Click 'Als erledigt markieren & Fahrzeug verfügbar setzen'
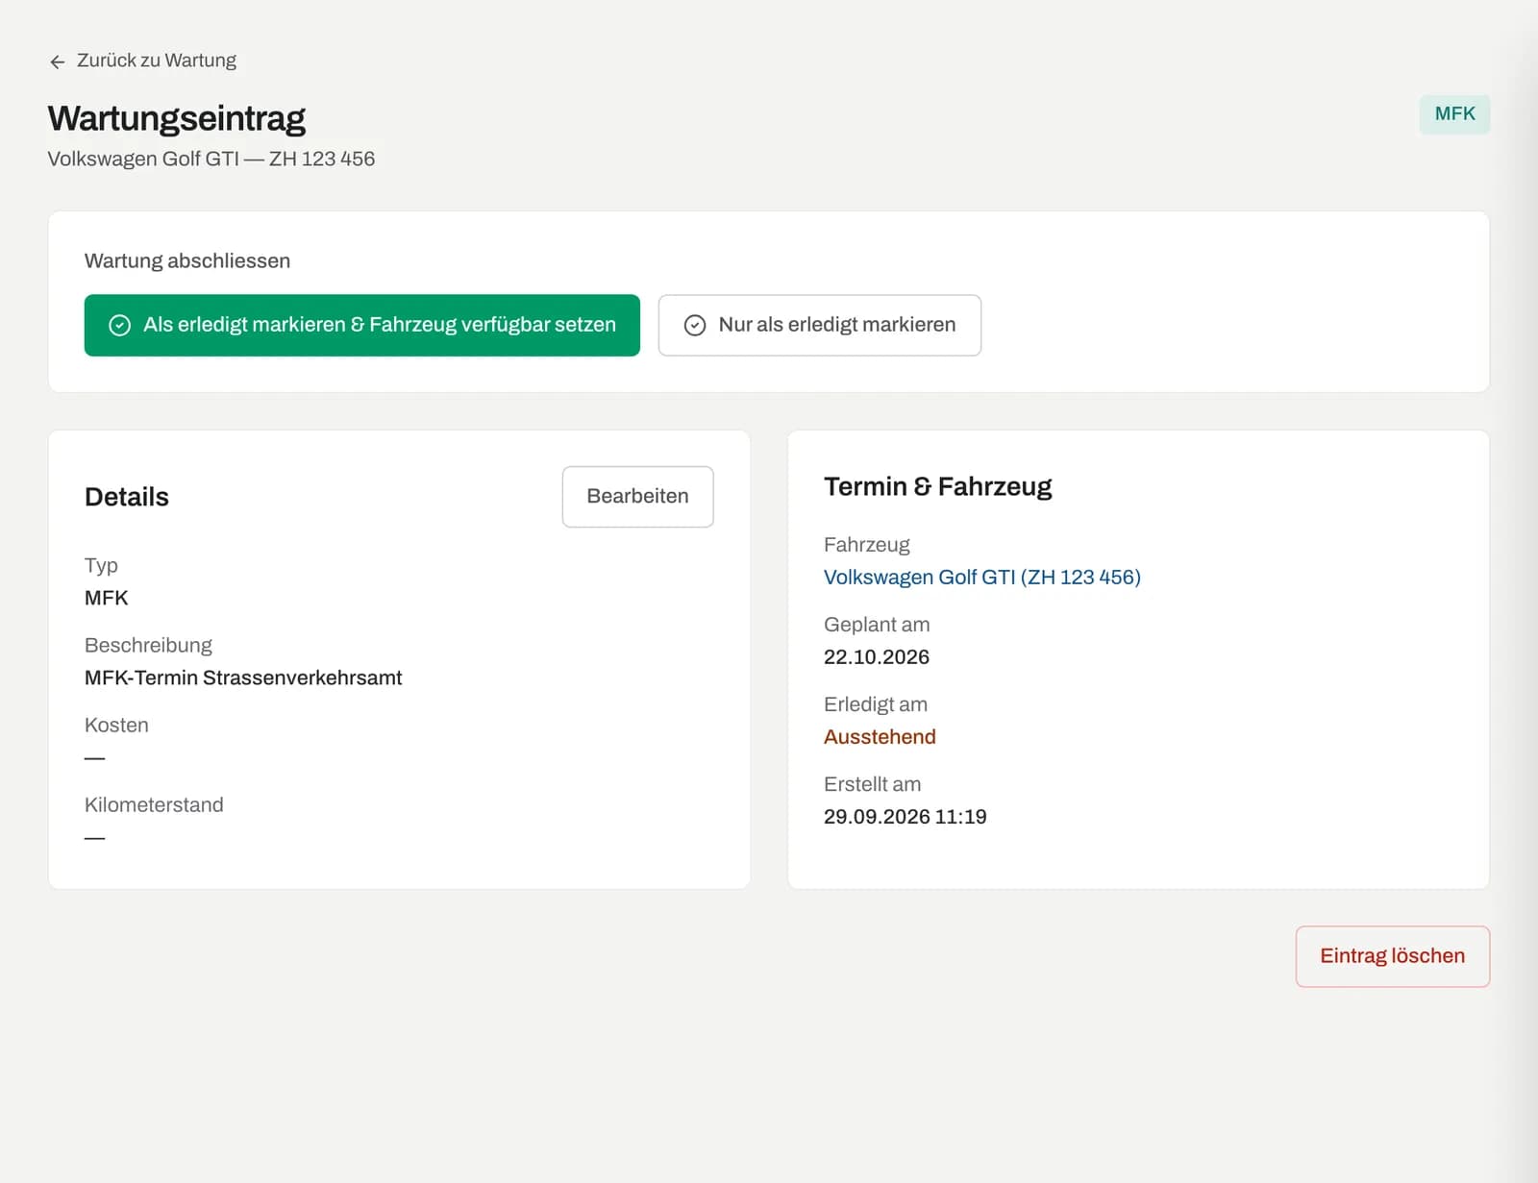Image resolution: width=1538 pixels, height=1183 pixels. click(x=361, y=325)
